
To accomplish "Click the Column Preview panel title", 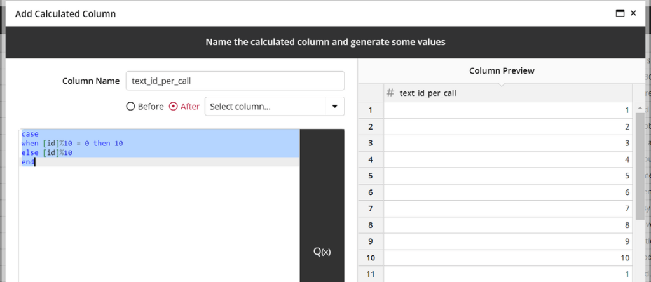I will 502,71.
